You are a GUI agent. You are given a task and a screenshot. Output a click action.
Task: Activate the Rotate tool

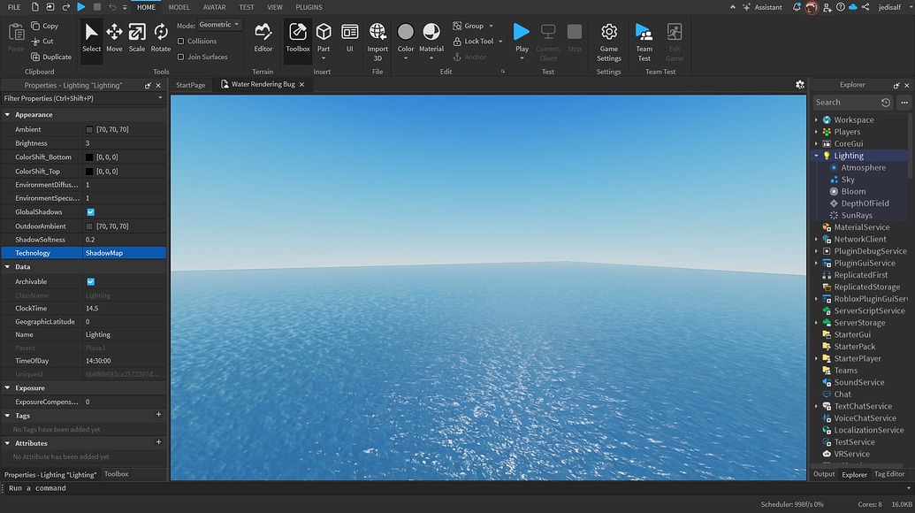[161, 39]
